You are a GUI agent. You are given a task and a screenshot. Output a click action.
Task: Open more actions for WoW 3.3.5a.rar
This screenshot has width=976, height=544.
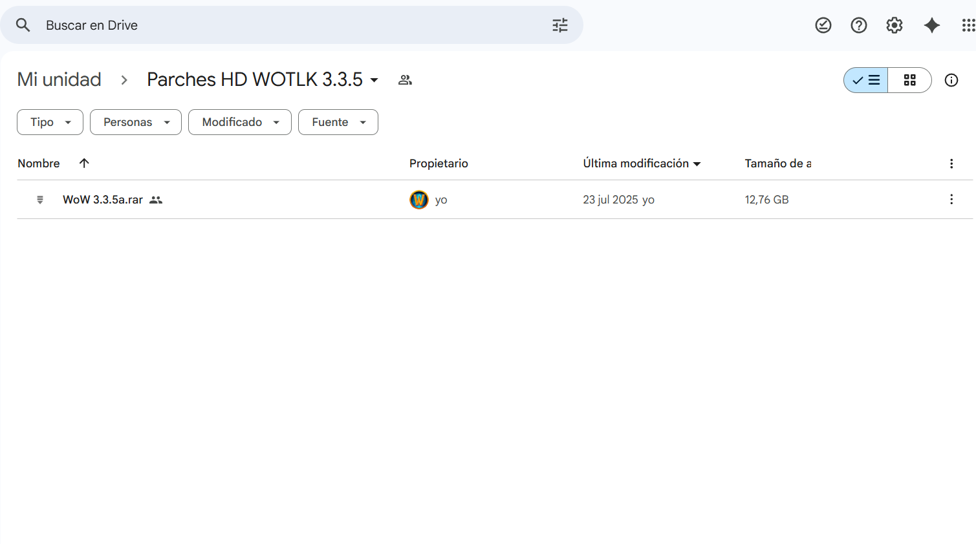click(x=951, y=200)
